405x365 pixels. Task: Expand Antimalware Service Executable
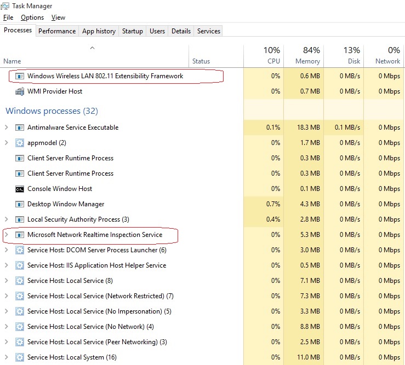click(x=7, y=127)
